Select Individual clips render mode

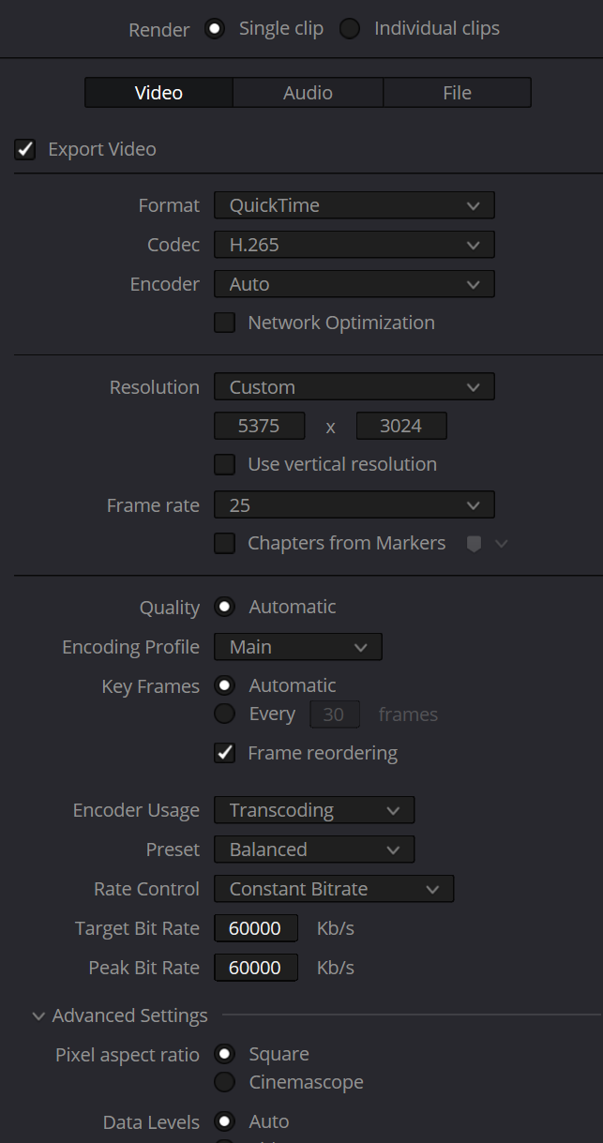click(350, 29)
